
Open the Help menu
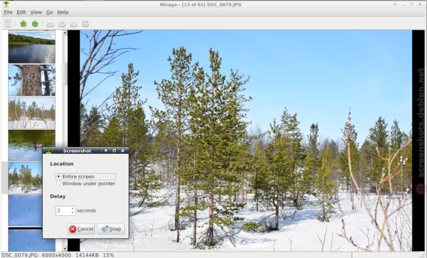(63, 12)
